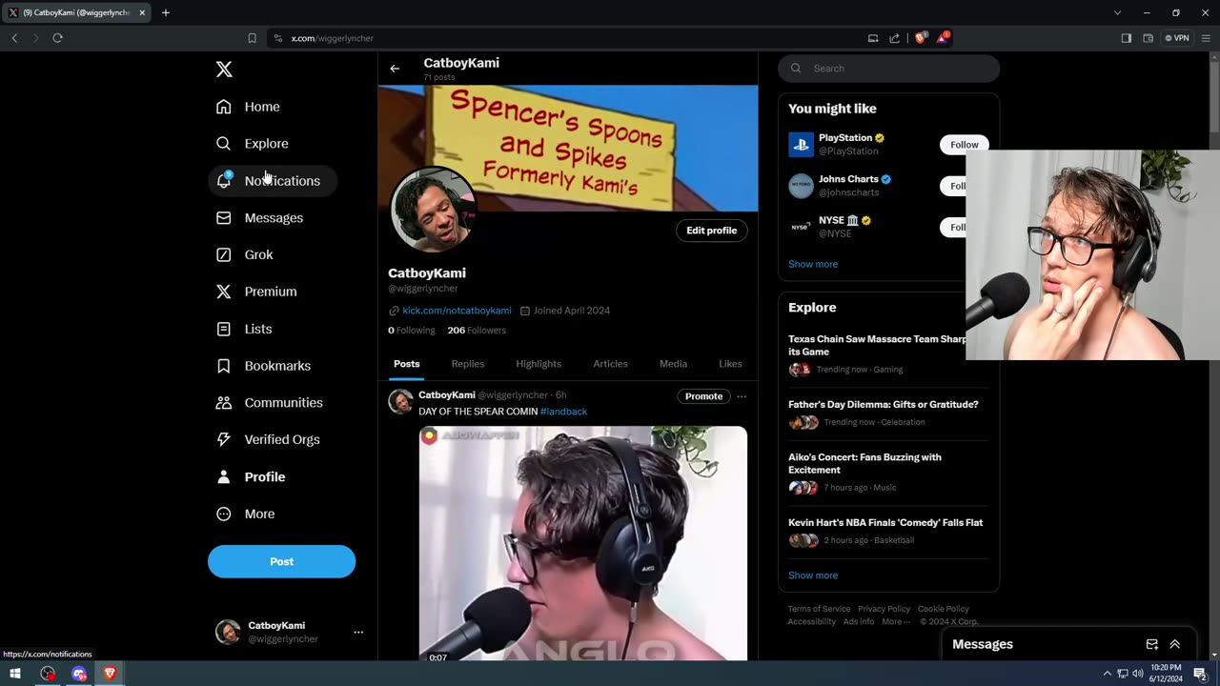Click the Brave Shields lion icon
This screenshot has width=1220, height=686.
pyautogui.click(x=920, y=38)
